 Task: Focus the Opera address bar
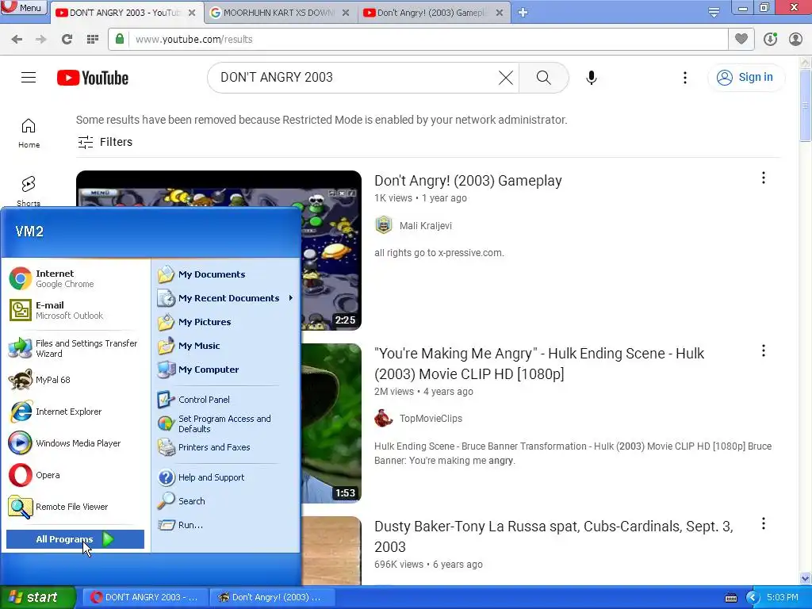click(x=429, y=40)
